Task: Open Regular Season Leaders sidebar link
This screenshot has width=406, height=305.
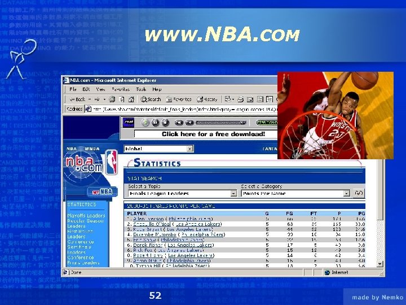Action: tap(85, 223)
